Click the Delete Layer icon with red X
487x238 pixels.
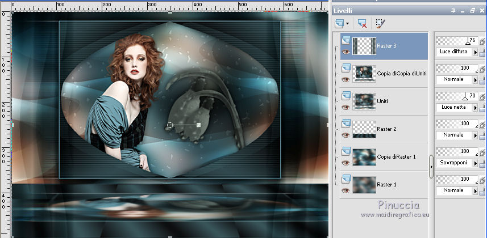[361, 24]
